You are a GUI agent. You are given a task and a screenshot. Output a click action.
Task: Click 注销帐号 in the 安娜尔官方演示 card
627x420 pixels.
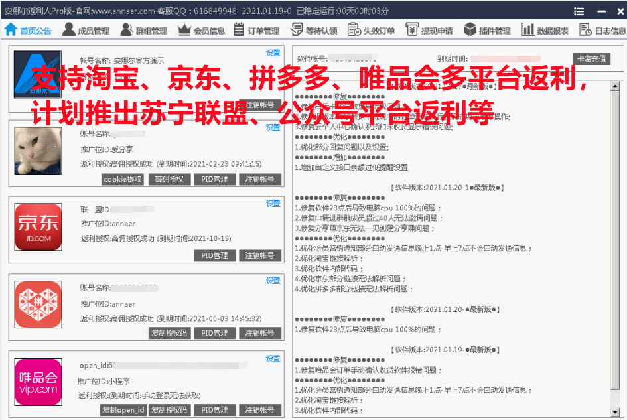[260, 105]
